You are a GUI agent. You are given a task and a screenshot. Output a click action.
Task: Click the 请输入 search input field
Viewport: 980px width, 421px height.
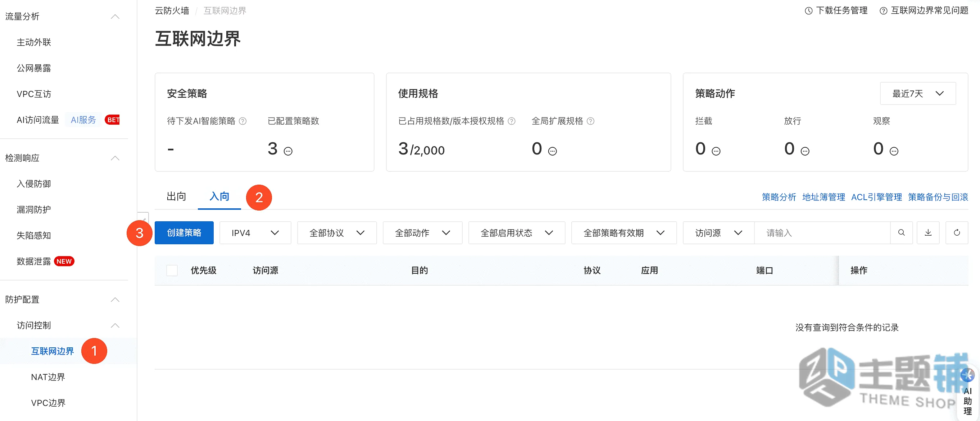(x=822, y=232)
